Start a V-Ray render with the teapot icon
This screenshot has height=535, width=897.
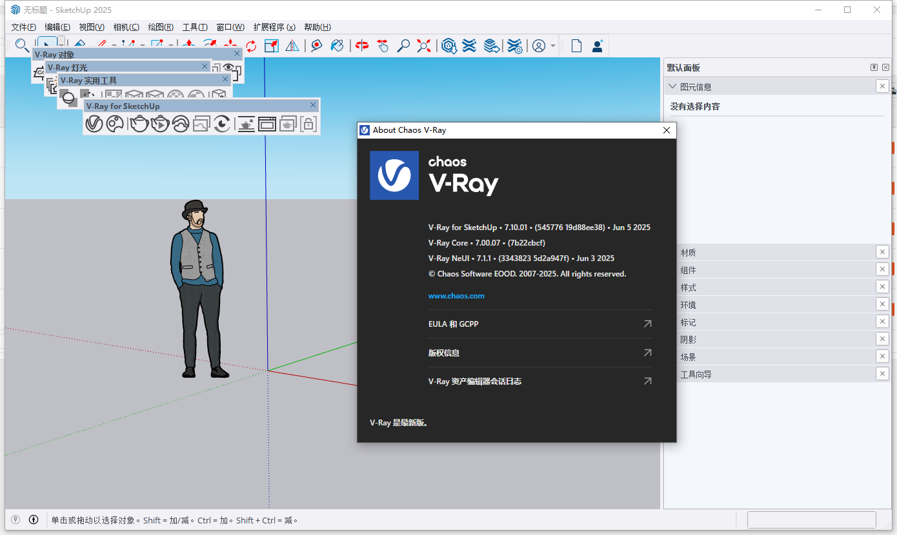click(x=139, y=123)
